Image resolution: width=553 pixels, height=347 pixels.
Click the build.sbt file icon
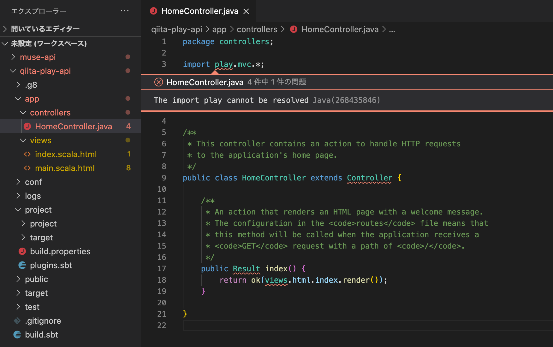point(17,335)
